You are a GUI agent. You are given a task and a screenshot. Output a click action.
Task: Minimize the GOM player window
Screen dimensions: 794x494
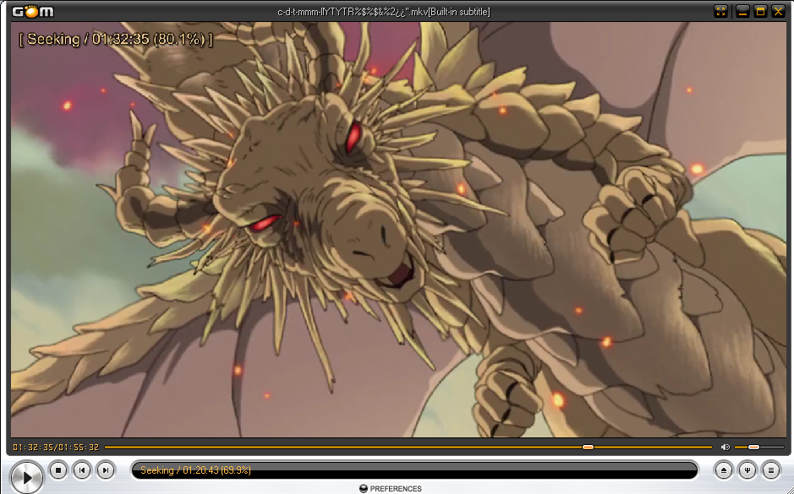742,11
